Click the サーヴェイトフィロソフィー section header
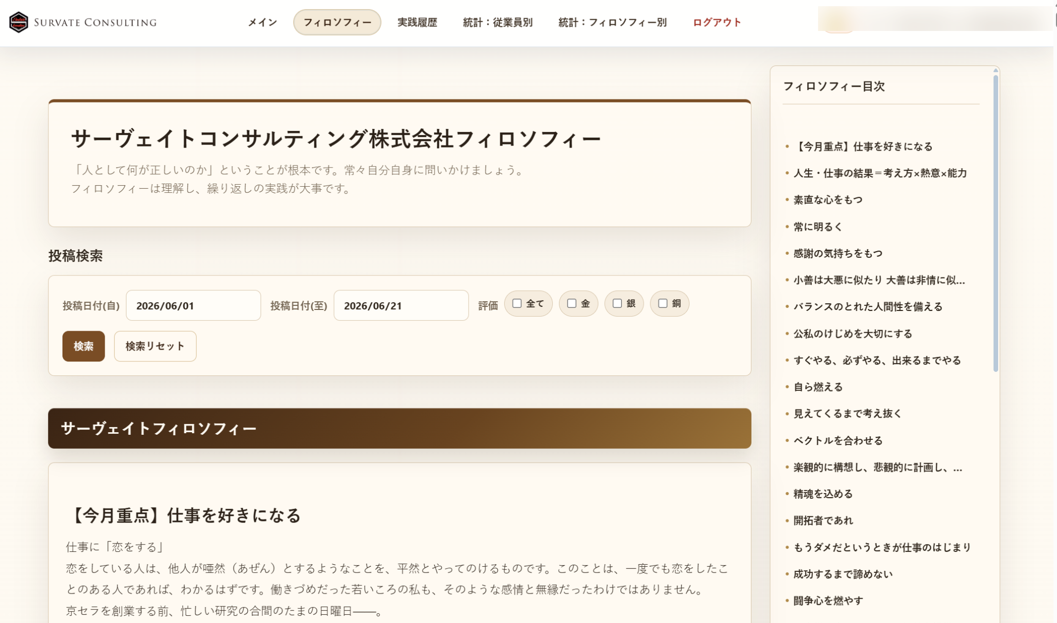This screenshot has height=623, width=1057. coord(399,429)
